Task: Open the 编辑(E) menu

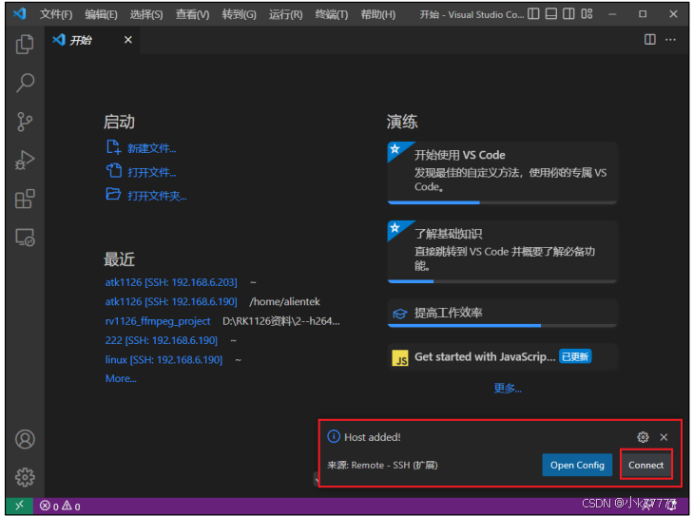Action: tap(101, 14)
